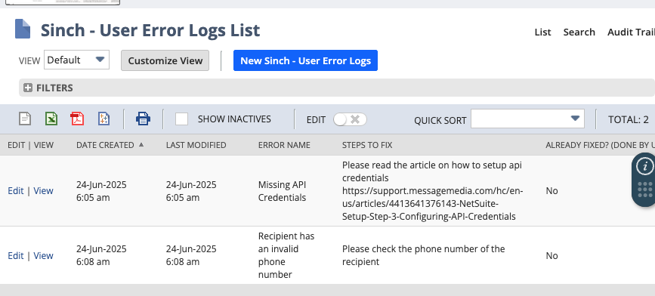Click the CSV export icon

pyautogui.click(x=104, y=119)
